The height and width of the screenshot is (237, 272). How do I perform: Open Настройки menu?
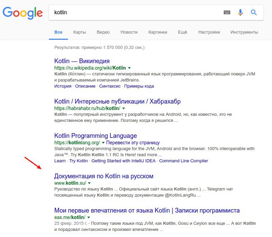[209, 32]
